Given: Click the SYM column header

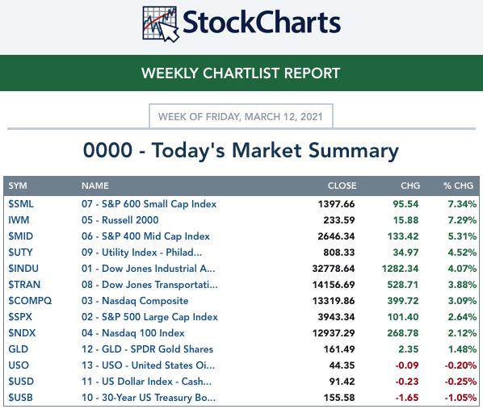Looking at the screenshot, I should [x=18, y=186].
